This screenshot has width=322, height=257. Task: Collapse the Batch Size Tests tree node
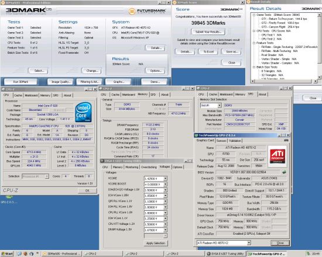[254, 67]
